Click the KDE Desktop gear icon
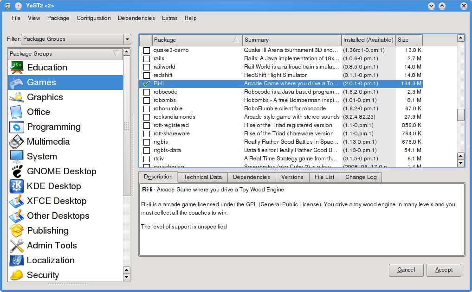Viewport: 472px width, 292px height. pyautogui.click(x=17, y=186)
